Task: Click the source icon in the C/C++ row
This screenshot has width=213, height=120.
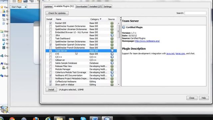Action: click(112, 57)
